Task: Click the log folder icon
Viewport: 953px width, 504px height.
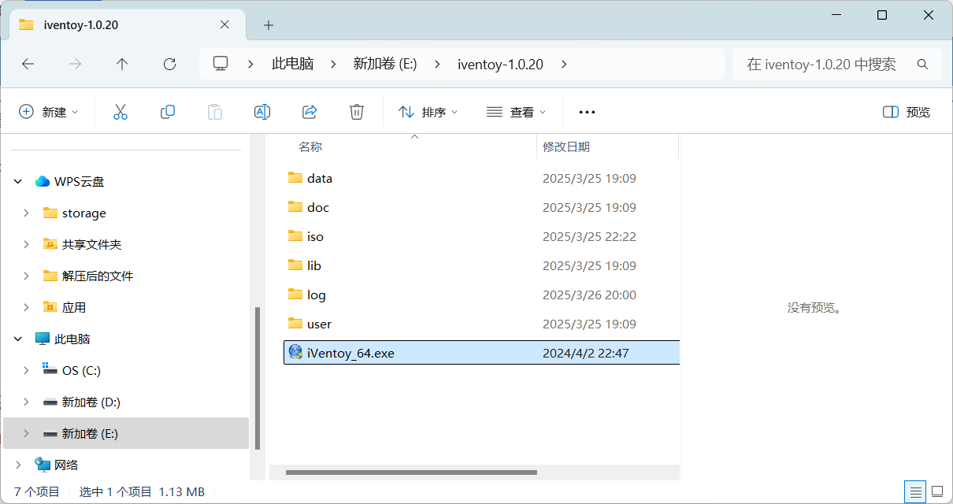Action: pos(295,294)
